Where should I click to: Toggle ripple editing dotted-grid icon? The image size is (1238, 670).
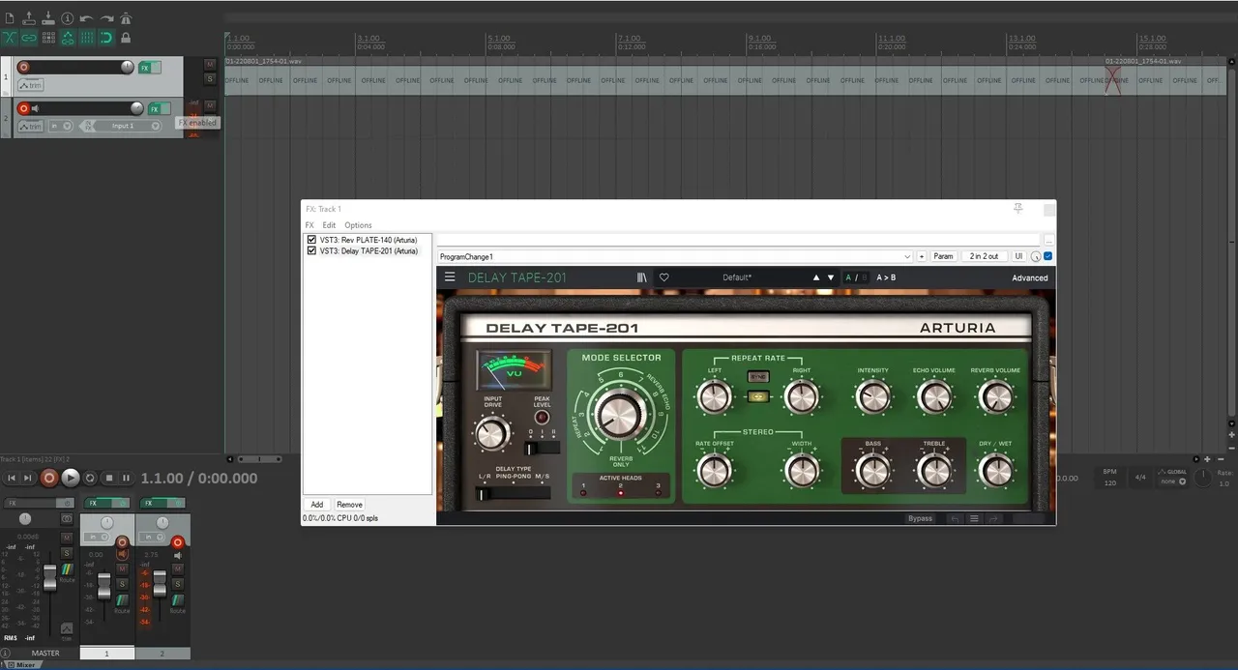pyautogui.click(x=48, y=38)
